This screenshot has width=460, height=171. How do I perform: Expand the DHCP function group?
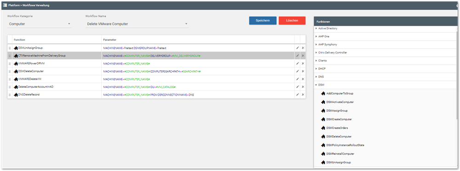[x=316, y=68]
